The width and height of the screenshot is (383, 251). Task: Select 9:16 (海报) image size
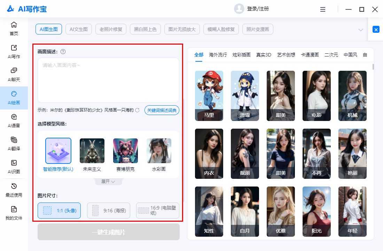(x=109, y=211)
